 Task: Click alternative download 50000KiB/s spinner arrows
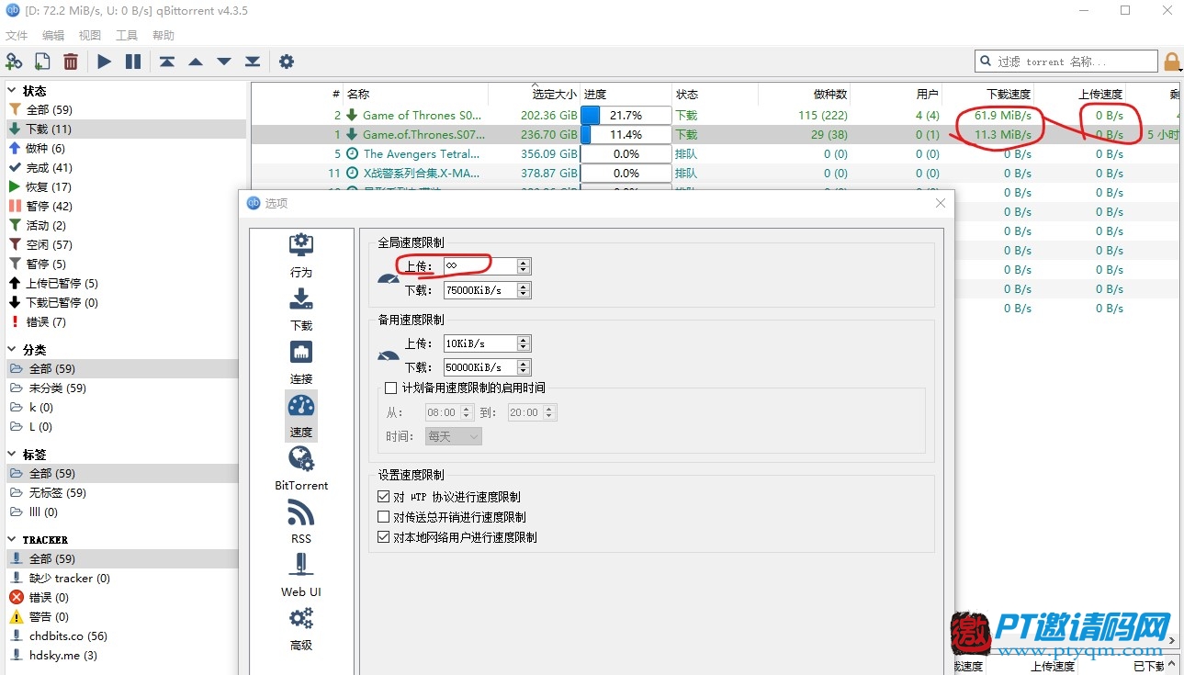tap(524, 366)
